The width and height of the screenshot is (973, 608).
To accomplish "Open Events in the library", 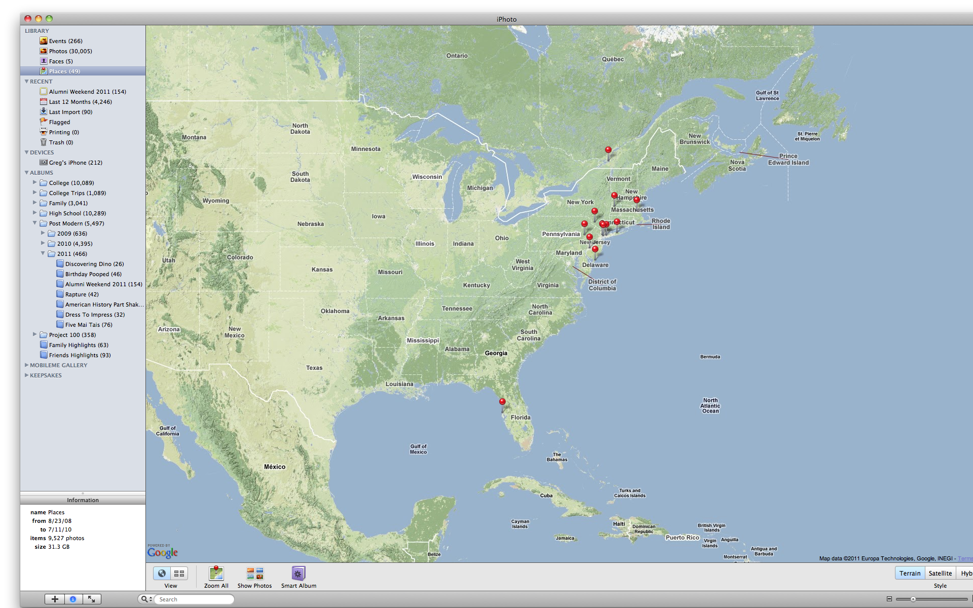I will 65,41.
